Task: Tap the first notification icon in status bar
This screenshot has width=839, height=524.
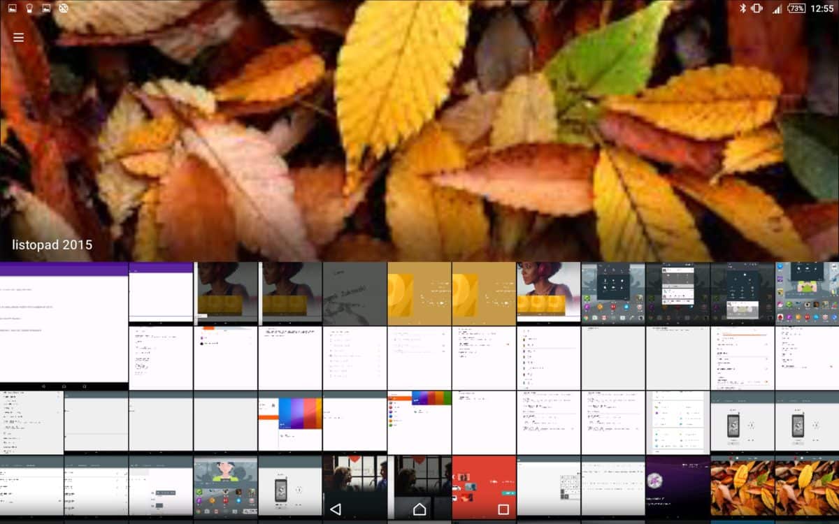Action: click(x=12, y=8)
